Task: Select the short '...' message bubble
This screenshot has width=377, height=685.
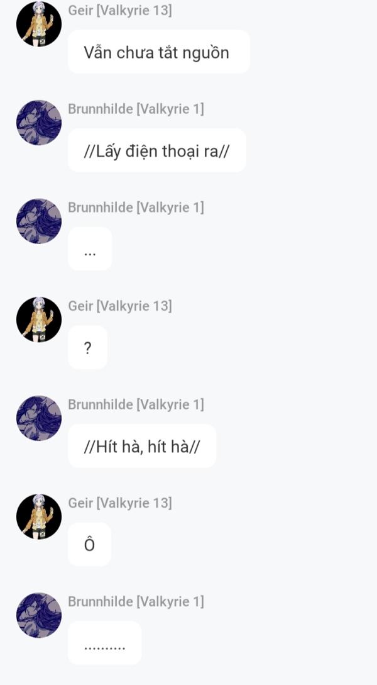Action: [x=90, y=249]
